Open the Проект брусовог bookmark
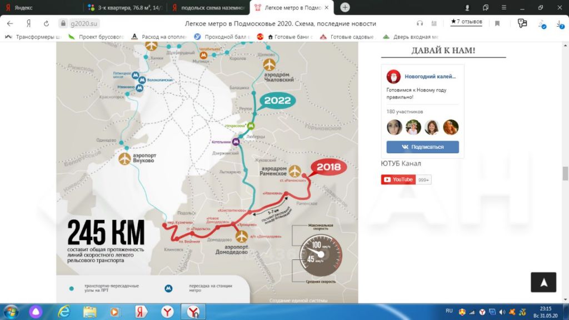 pyautogui.click(x=97, y=37)
